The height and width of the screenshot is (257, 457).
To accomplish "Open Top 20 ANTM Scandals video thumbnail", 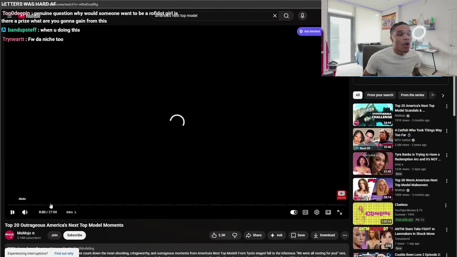I will point(373,115).
